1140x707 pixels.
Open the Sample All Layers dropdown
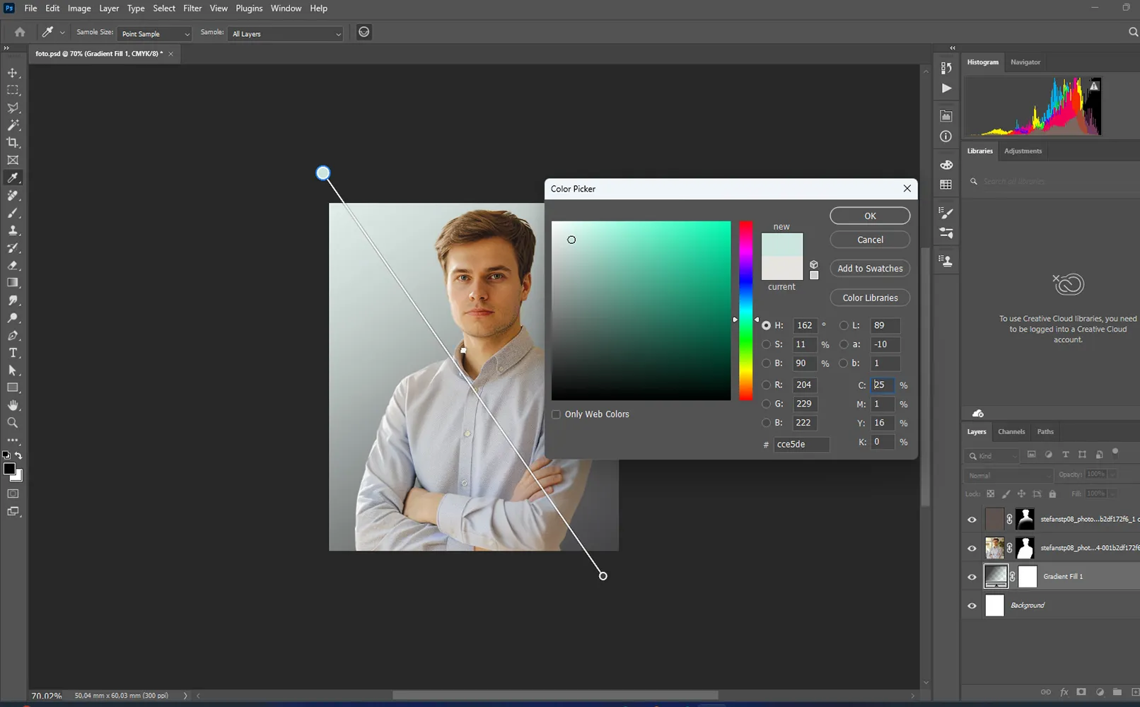(285, 34)
